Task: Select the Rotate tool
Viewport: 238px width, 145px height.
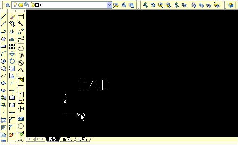Action: click(x=12, y=61)
